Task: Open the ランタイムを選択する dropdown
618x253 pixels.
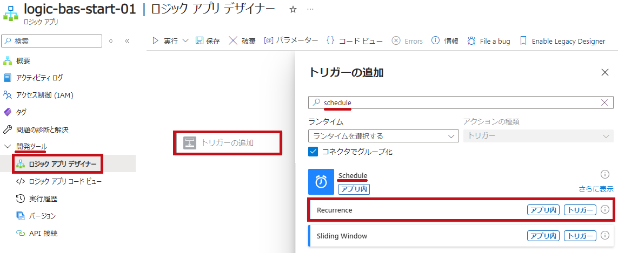Action: pyautogui.click(x=383, y=136)
